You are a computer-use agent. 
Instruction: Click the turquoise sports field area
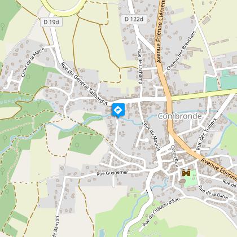229,82
